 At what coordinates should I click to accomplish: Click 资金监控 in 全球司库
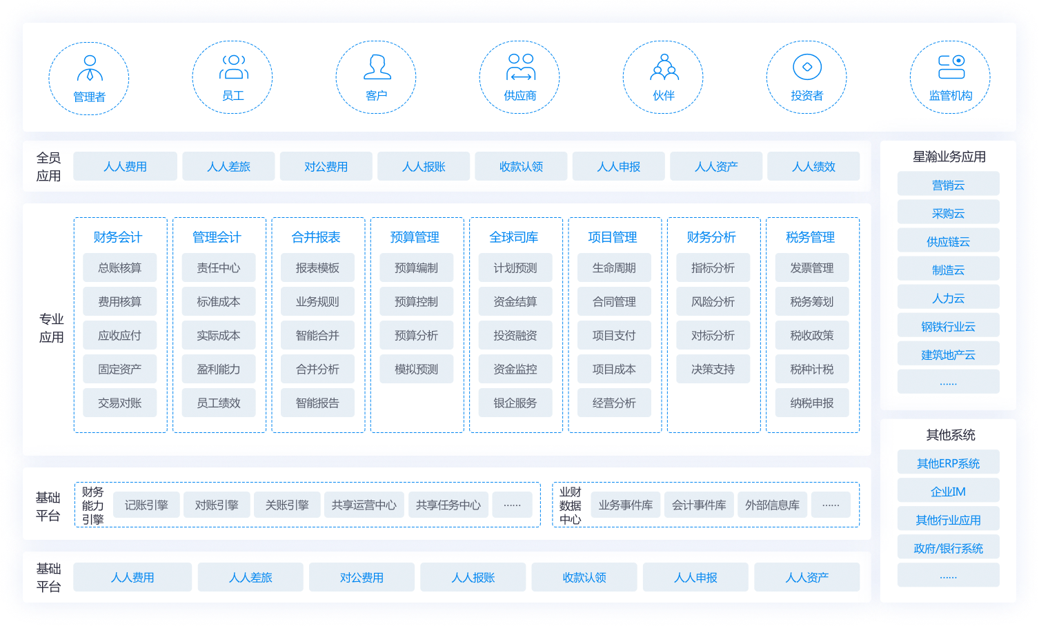pyautogui.click(x=515, y=369)
